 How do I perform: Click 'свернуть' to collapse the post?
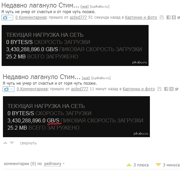[x=28, y=143]
